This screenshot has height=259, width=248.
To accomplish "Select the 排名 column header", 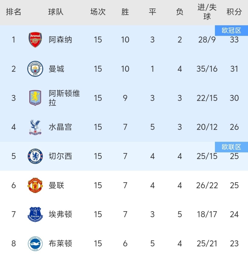I will point(13,12).
